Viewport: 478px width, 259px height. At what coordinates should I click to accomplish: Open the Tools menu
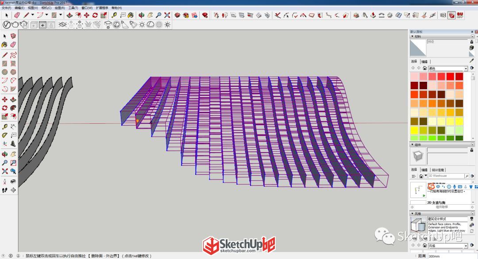[73, 8]
